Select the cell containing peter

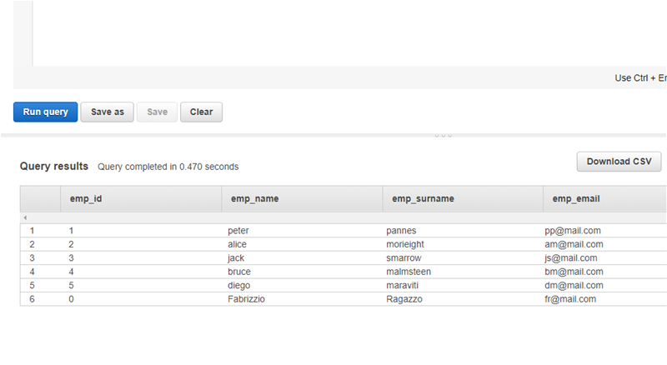[x=238, y=230]
